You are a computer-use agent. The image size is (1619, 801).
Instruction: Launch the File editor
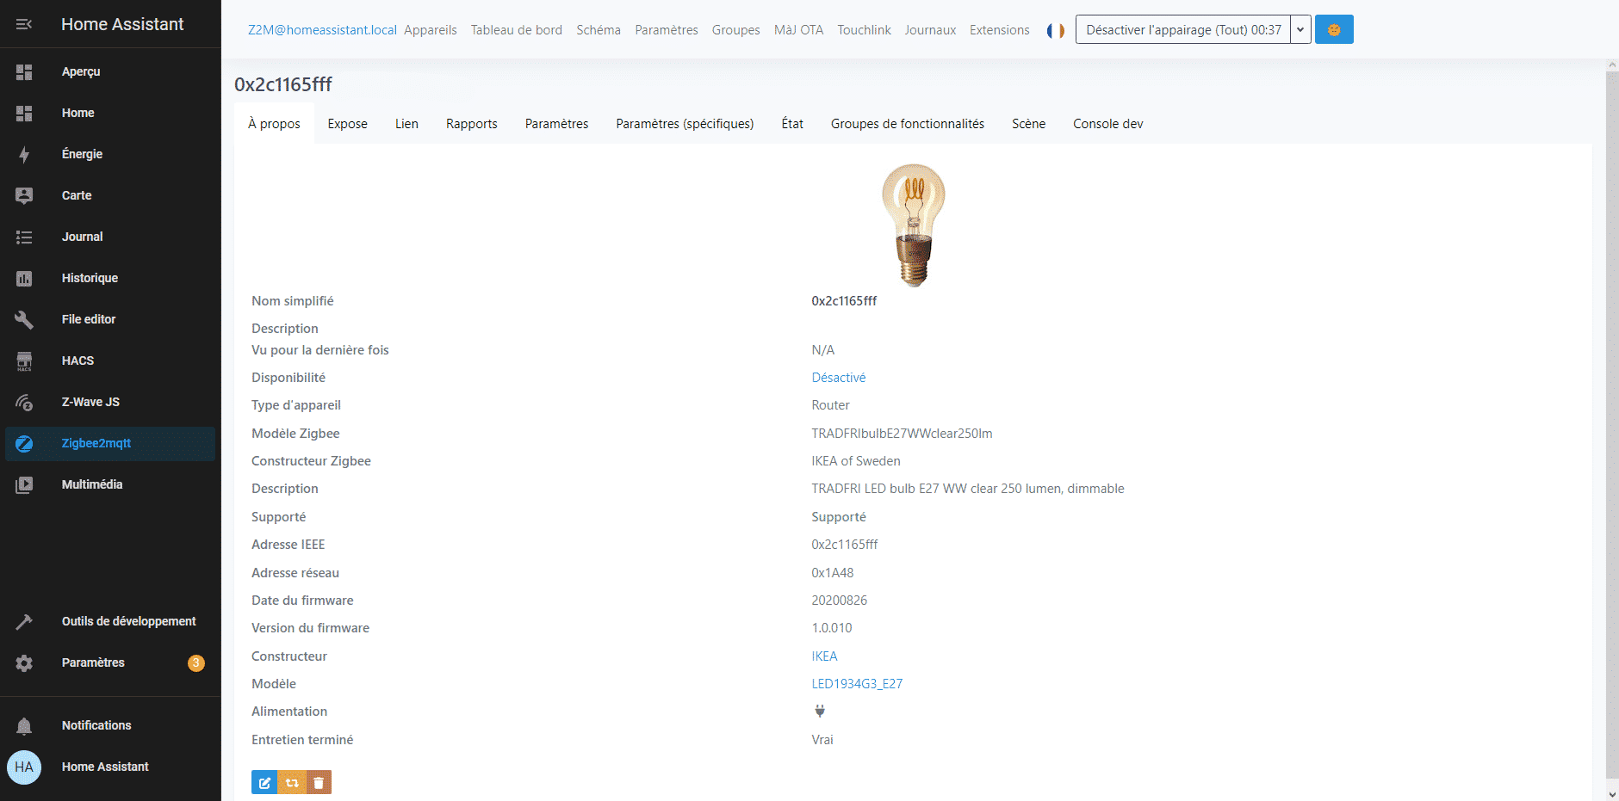point(110,319)
